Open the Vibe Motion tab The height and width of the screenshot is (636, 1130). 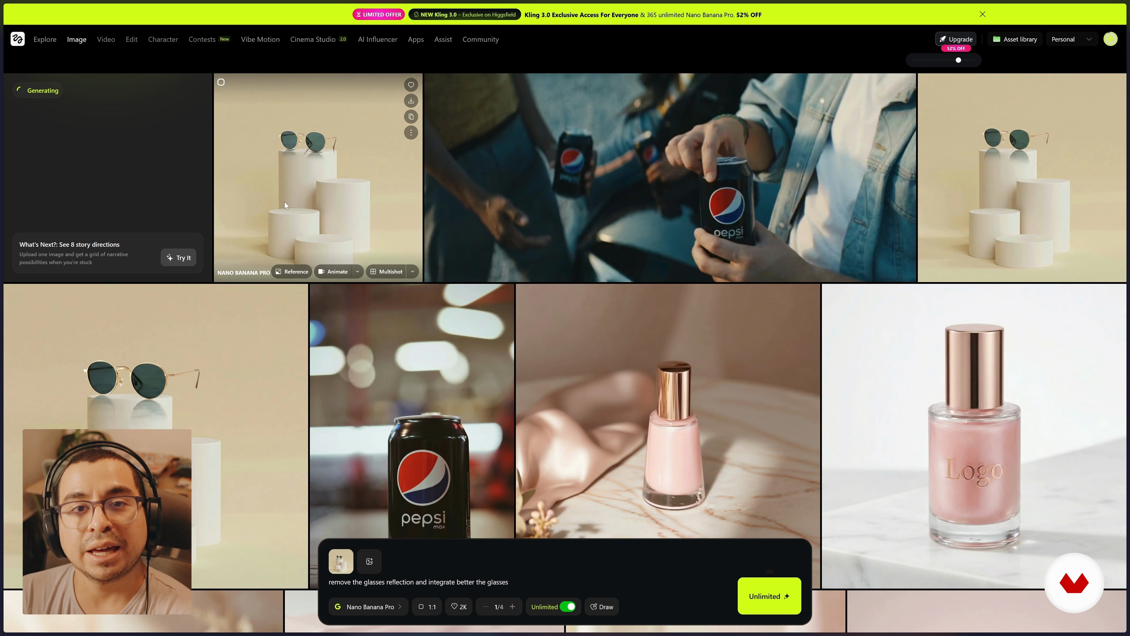260,39
